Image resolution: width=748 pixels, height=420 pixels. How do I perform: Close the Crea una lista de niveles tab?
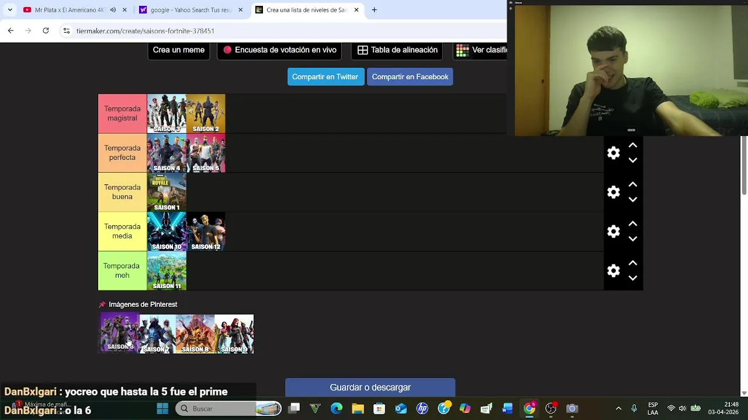(356, 10)
